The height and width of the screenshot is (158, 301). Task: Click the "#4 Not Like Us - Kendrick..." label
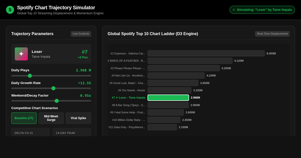[128, 75]
